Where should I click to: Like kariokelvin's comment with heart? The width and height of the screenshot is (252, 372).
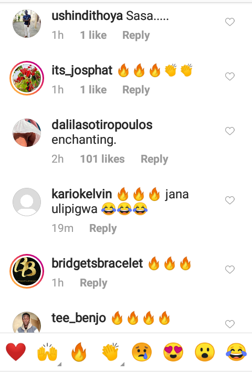pyautogui.click(x=230, y=200)
